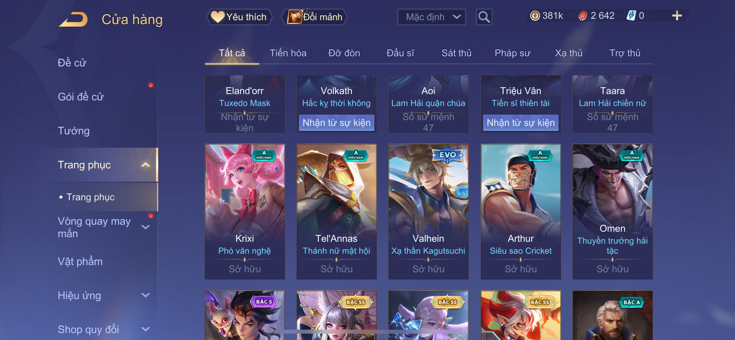Click the blue voucher currency icon
The image size is (735, 340).
tap(631, 16)
